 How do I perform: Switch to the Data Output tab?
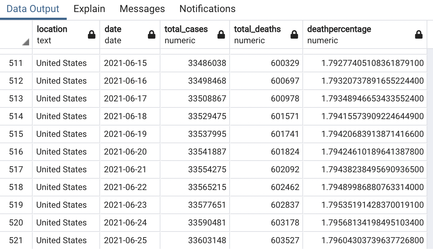coord(33,9)
